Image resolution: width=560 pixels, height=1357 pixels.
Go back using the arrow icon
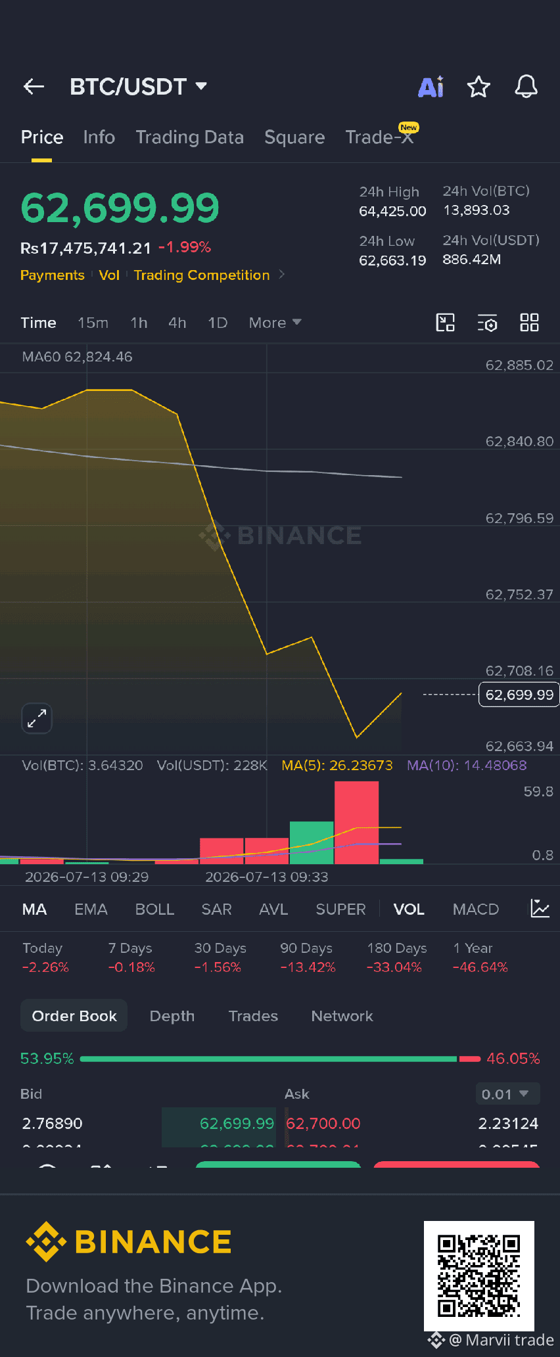tap(34, 86)
